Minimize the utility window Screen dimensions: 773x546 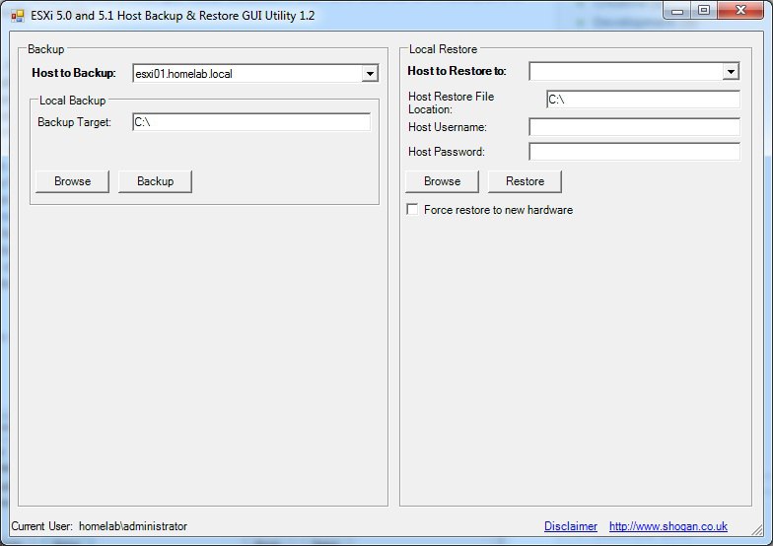click(676, 10)
